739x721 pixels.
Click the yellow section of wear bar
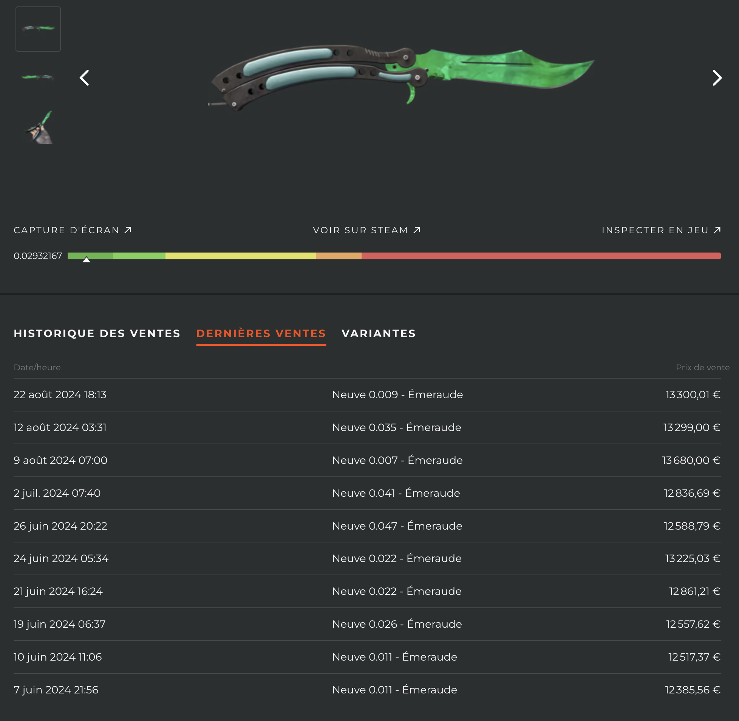tap(240, 256)
